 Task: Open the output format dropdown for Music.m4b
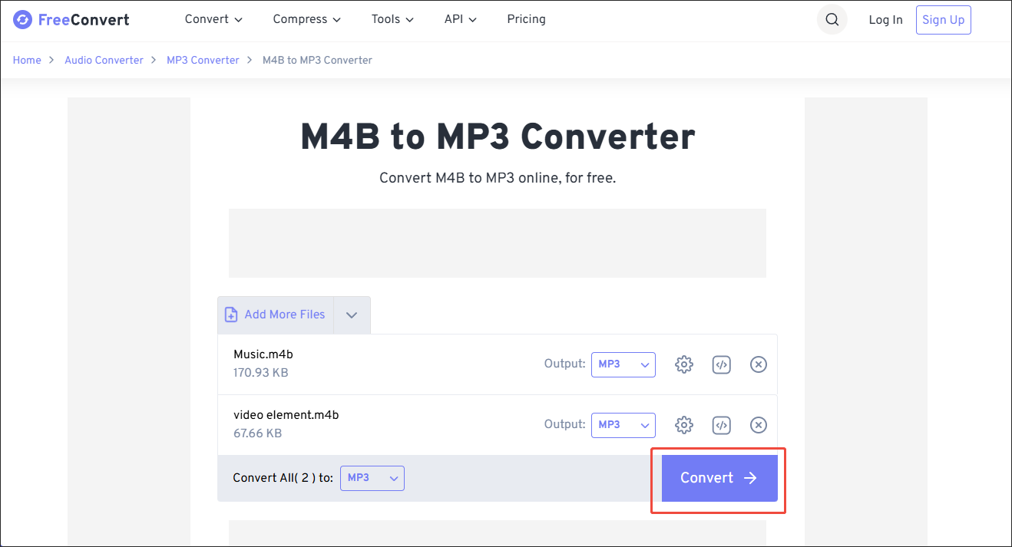623,364
